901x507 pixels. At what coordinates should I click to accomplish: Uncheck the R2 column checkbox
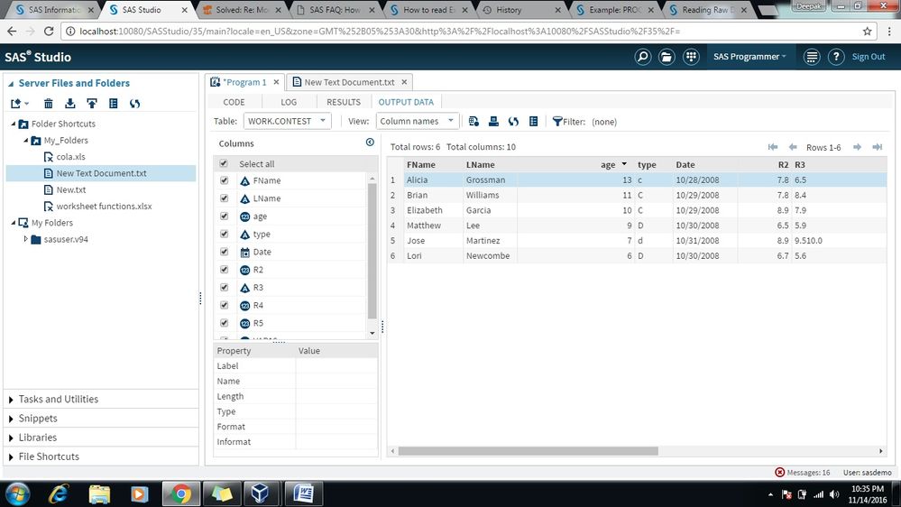pos(224,270)
